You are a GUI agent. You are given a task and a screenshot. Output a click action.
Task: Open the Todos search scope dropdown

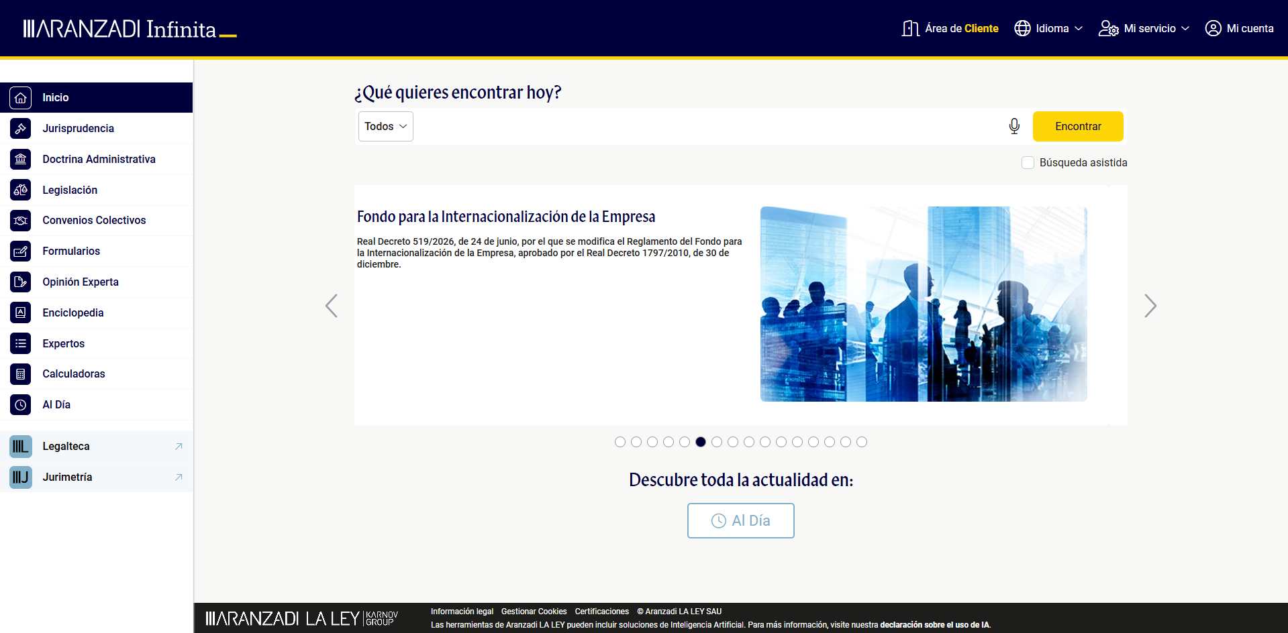coord(386,126)
